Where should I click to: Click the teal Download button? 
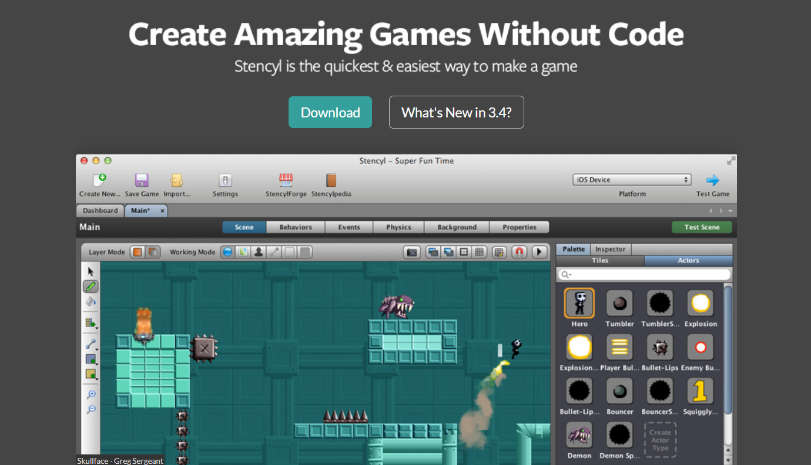click(x=330, y=112)
